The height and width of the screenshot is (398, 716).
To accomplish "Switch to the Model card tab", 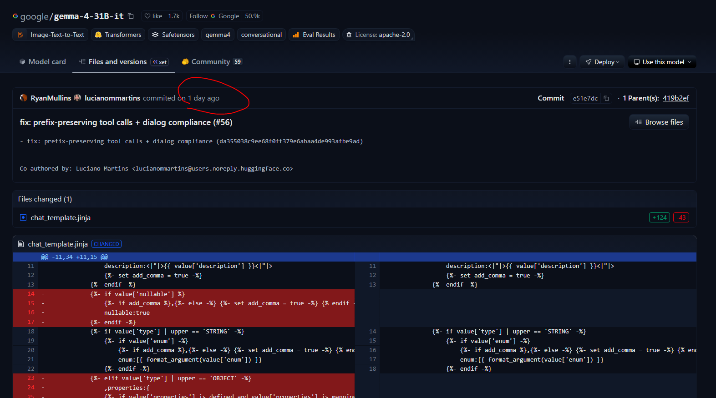I will [43, 62].
